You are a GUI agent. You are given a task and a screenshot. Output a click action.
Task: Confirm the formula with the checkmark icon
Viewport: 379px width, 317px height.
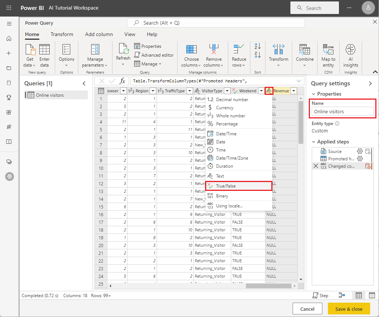point(112,81)
